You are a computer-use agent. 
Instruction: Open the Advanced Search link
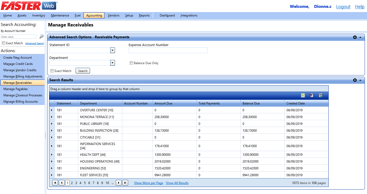tap(34, 43)
